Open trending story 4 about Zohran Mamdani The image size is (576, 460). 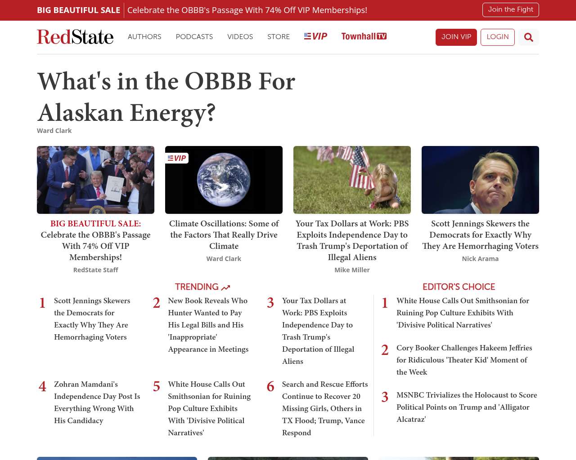[97, 402]
